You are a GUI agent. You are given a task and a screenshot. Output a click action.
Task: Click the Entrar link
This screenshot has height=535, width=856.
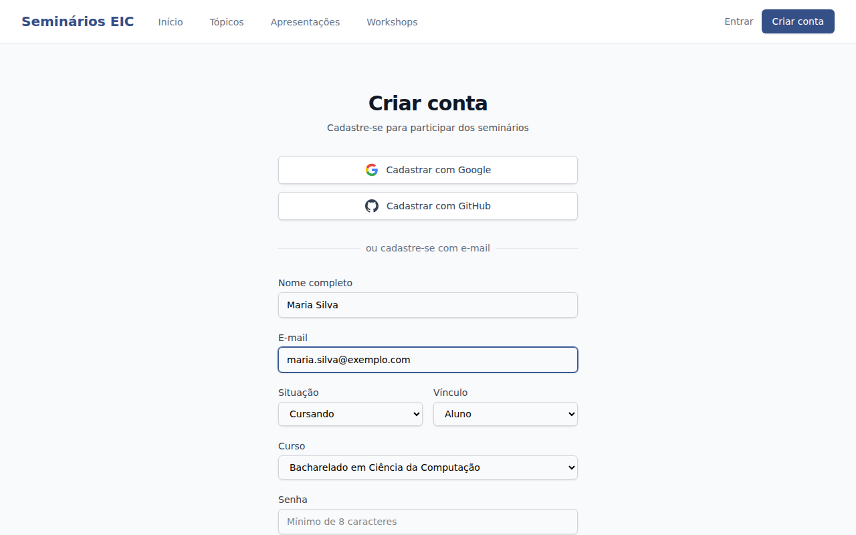point(739,21)
